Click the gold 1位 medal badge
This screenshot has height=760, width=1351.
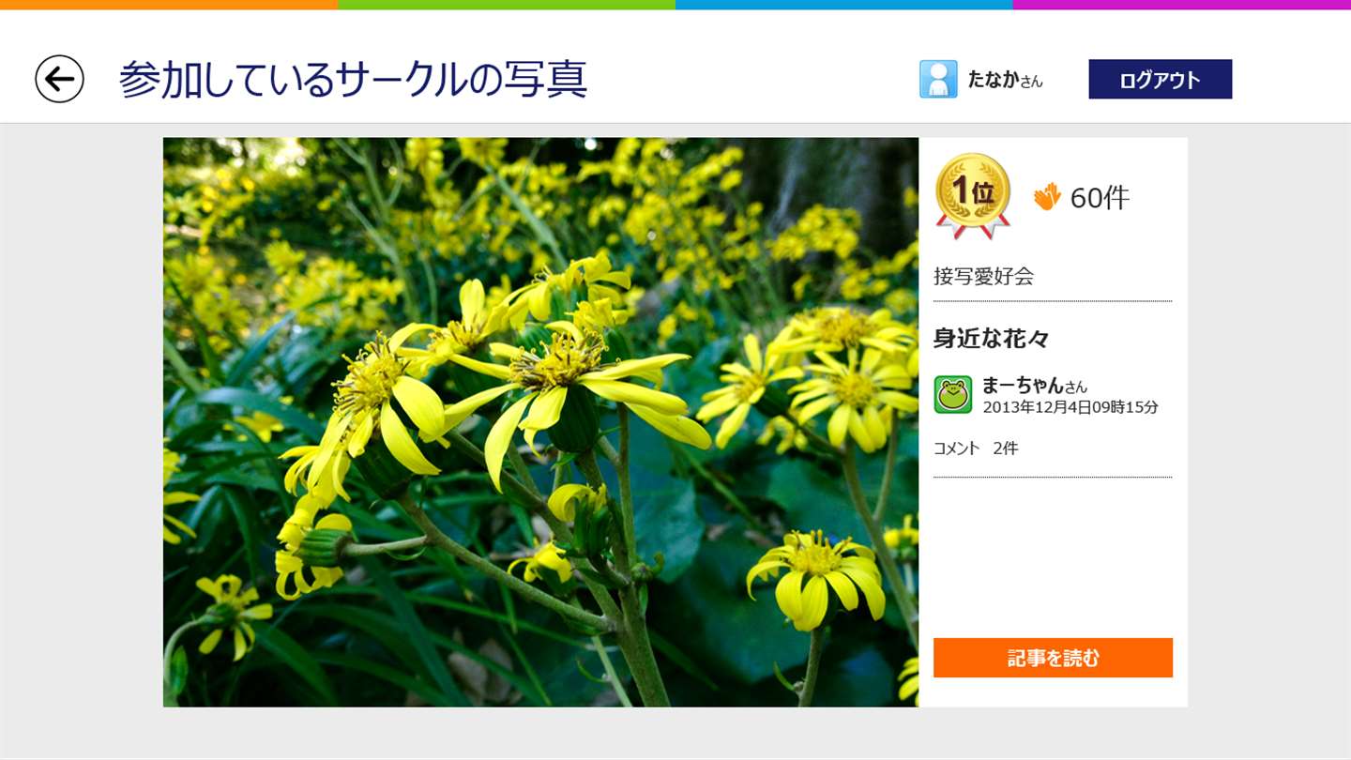(x=973, y=196)
